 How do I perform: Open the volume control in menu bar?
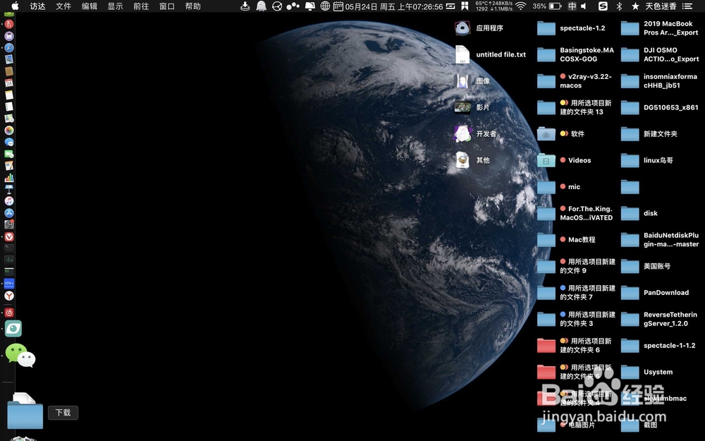(x=584, y=6)
